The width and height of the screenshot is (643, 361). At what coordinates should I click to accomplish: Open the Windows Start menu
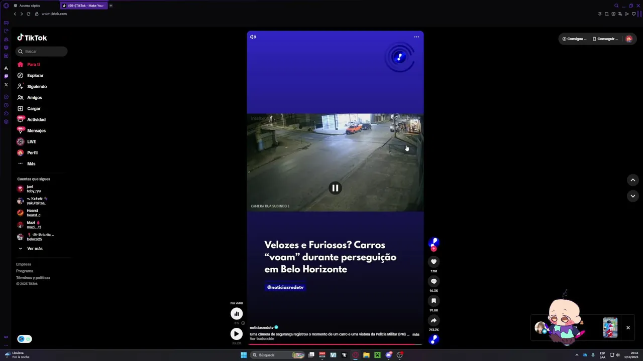pos(244,355)
